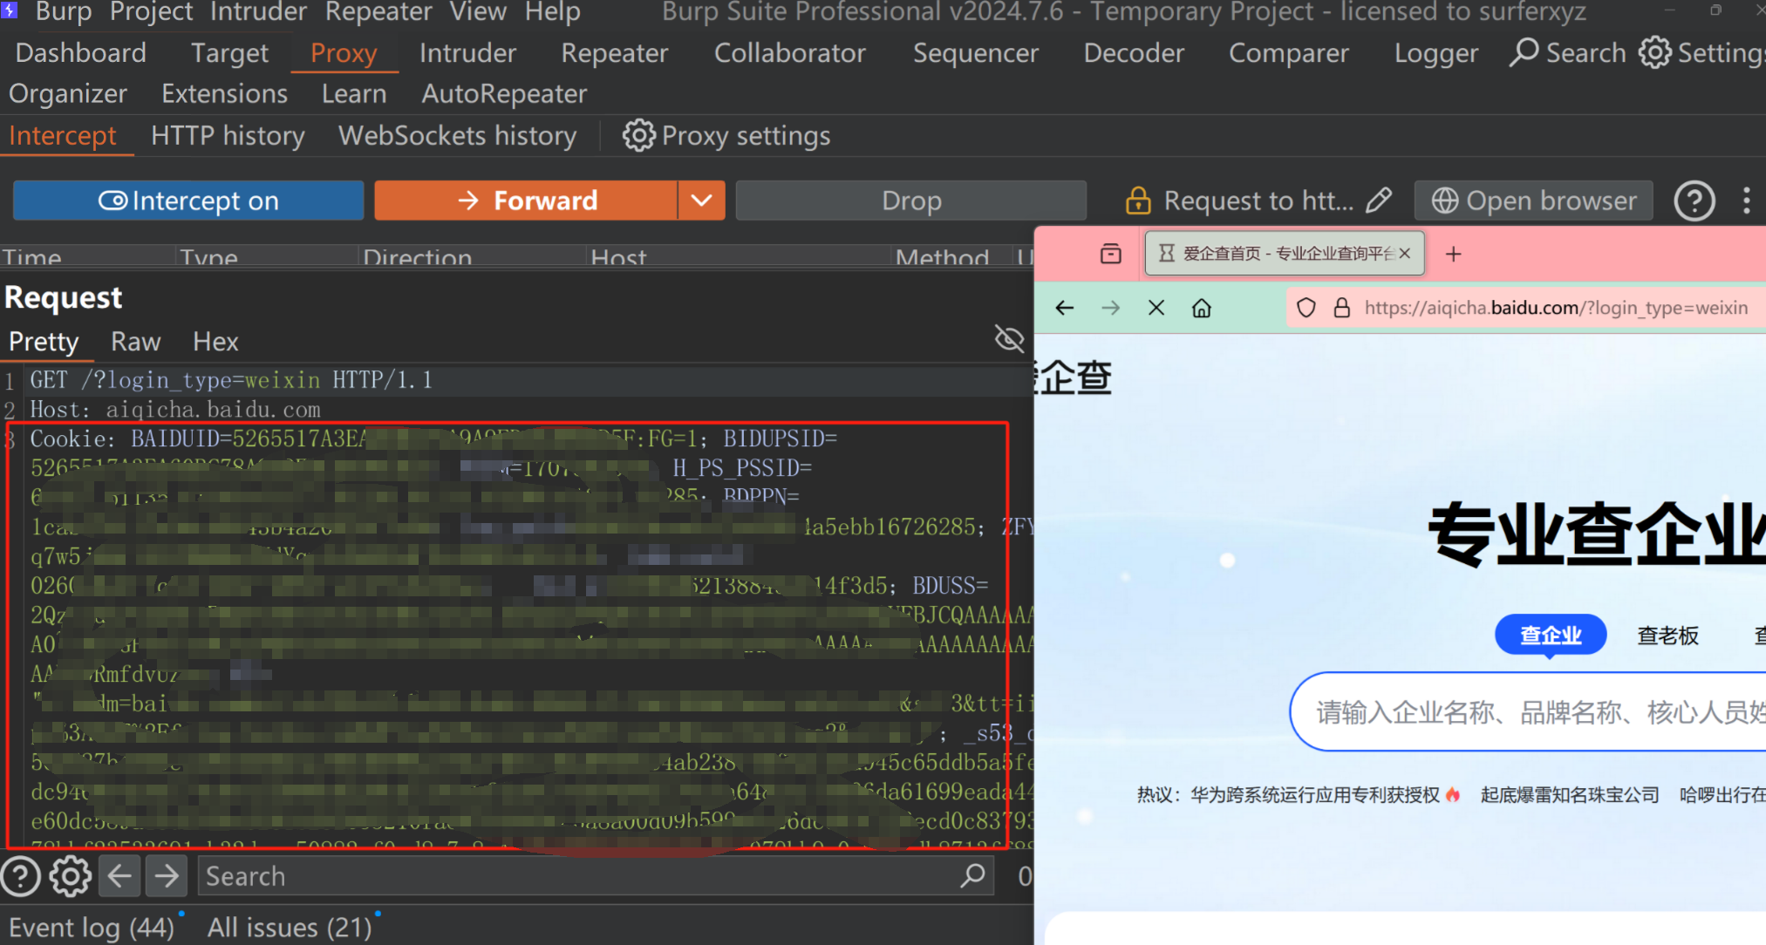Image resolution: width=1766 pixels, height=945 pixels.
Task: Toggle the Intercept on button
Action: tap(188, 201)
